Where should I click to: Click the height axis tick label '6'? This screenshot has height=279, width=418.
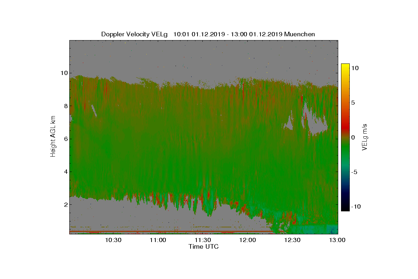point(65,139)
